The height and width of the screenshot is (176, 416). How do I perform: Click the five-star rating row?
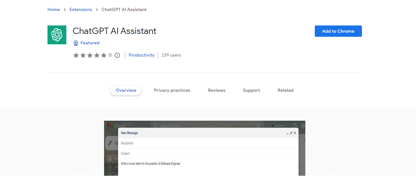click(90, 55)
